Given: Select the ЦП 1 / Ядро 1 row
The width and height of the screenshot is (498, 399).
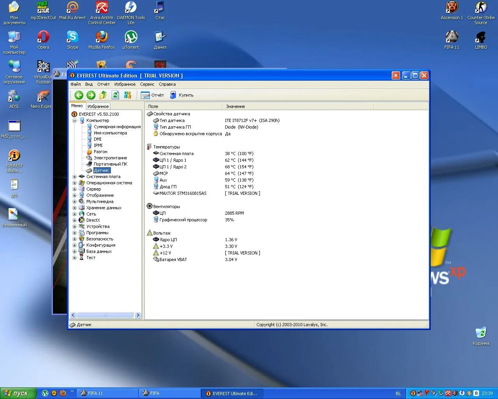Looking at the screenshot, I should [287, 160].
